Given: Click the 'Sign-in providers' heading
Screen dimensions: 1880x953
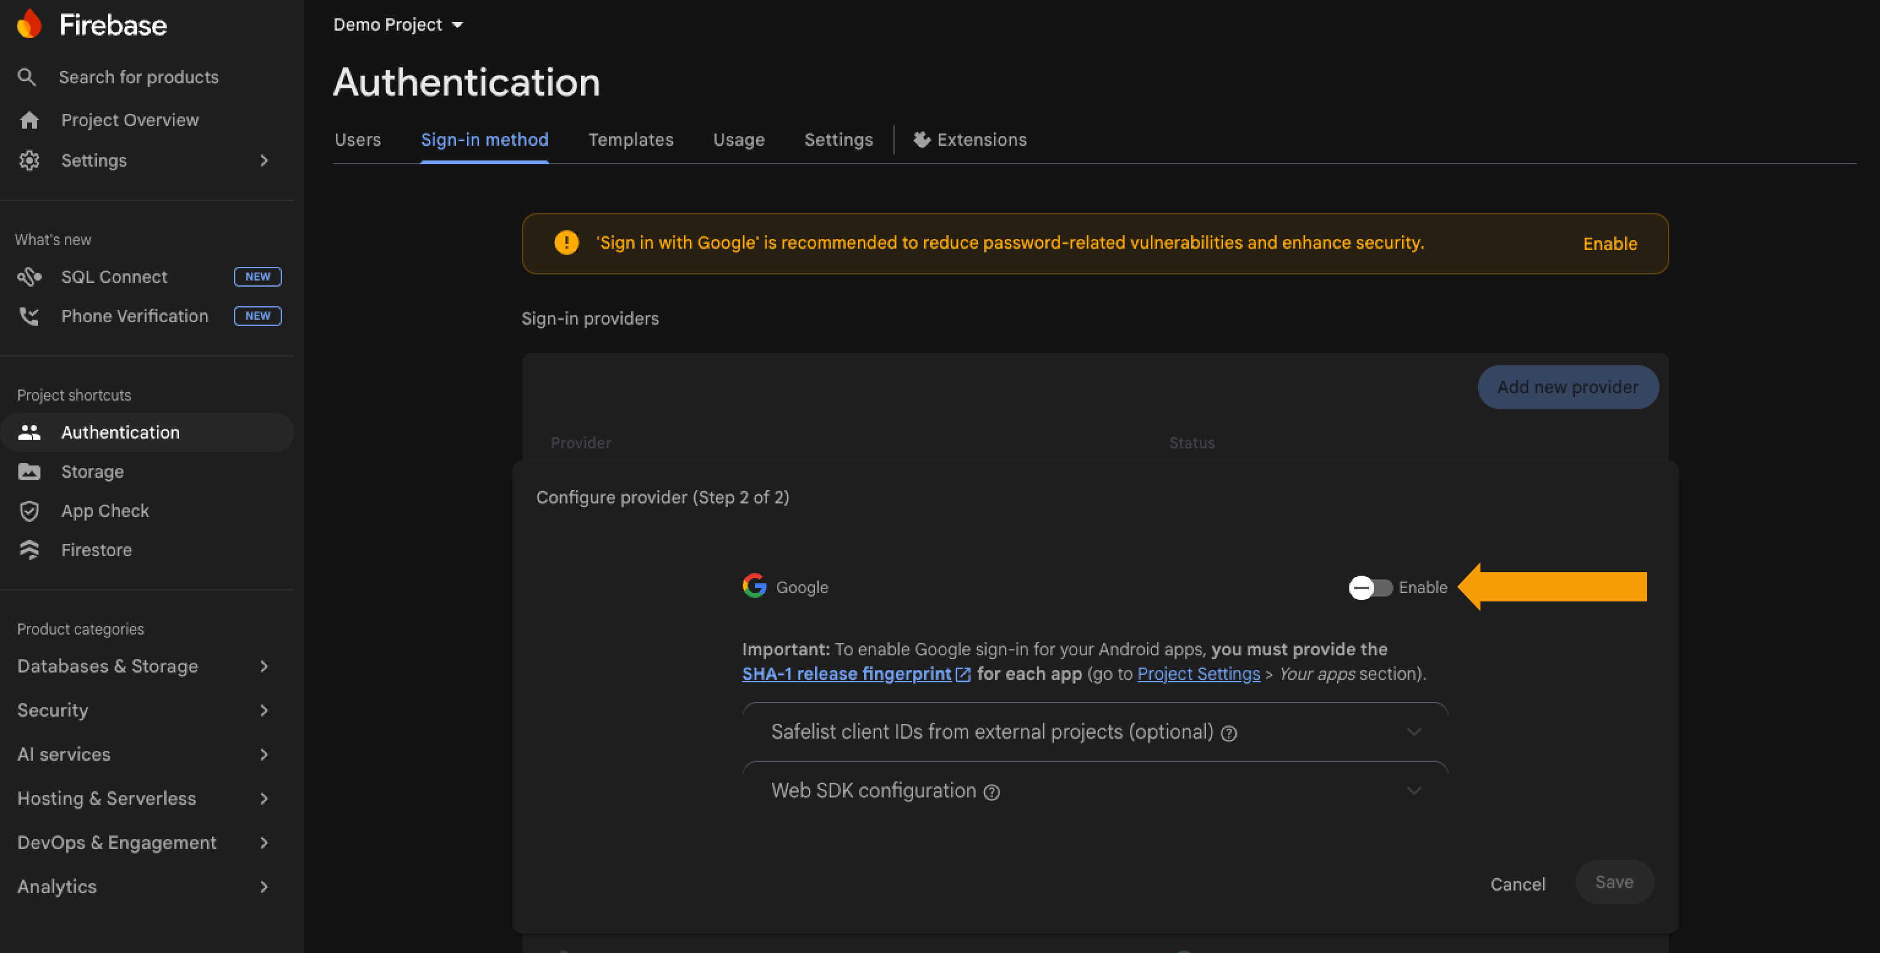Looking at the screenshot, I should (x=589, y=318).
